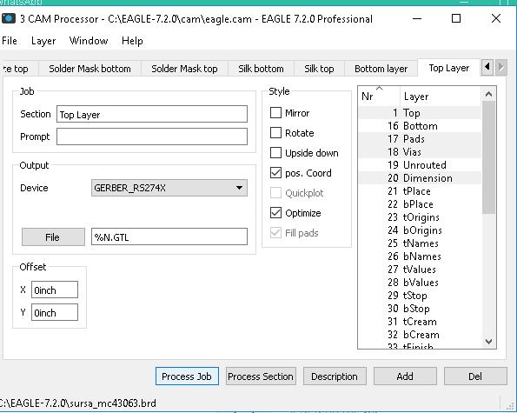
Task: Select layer 21 tPlace in the list
Action: 420,191
